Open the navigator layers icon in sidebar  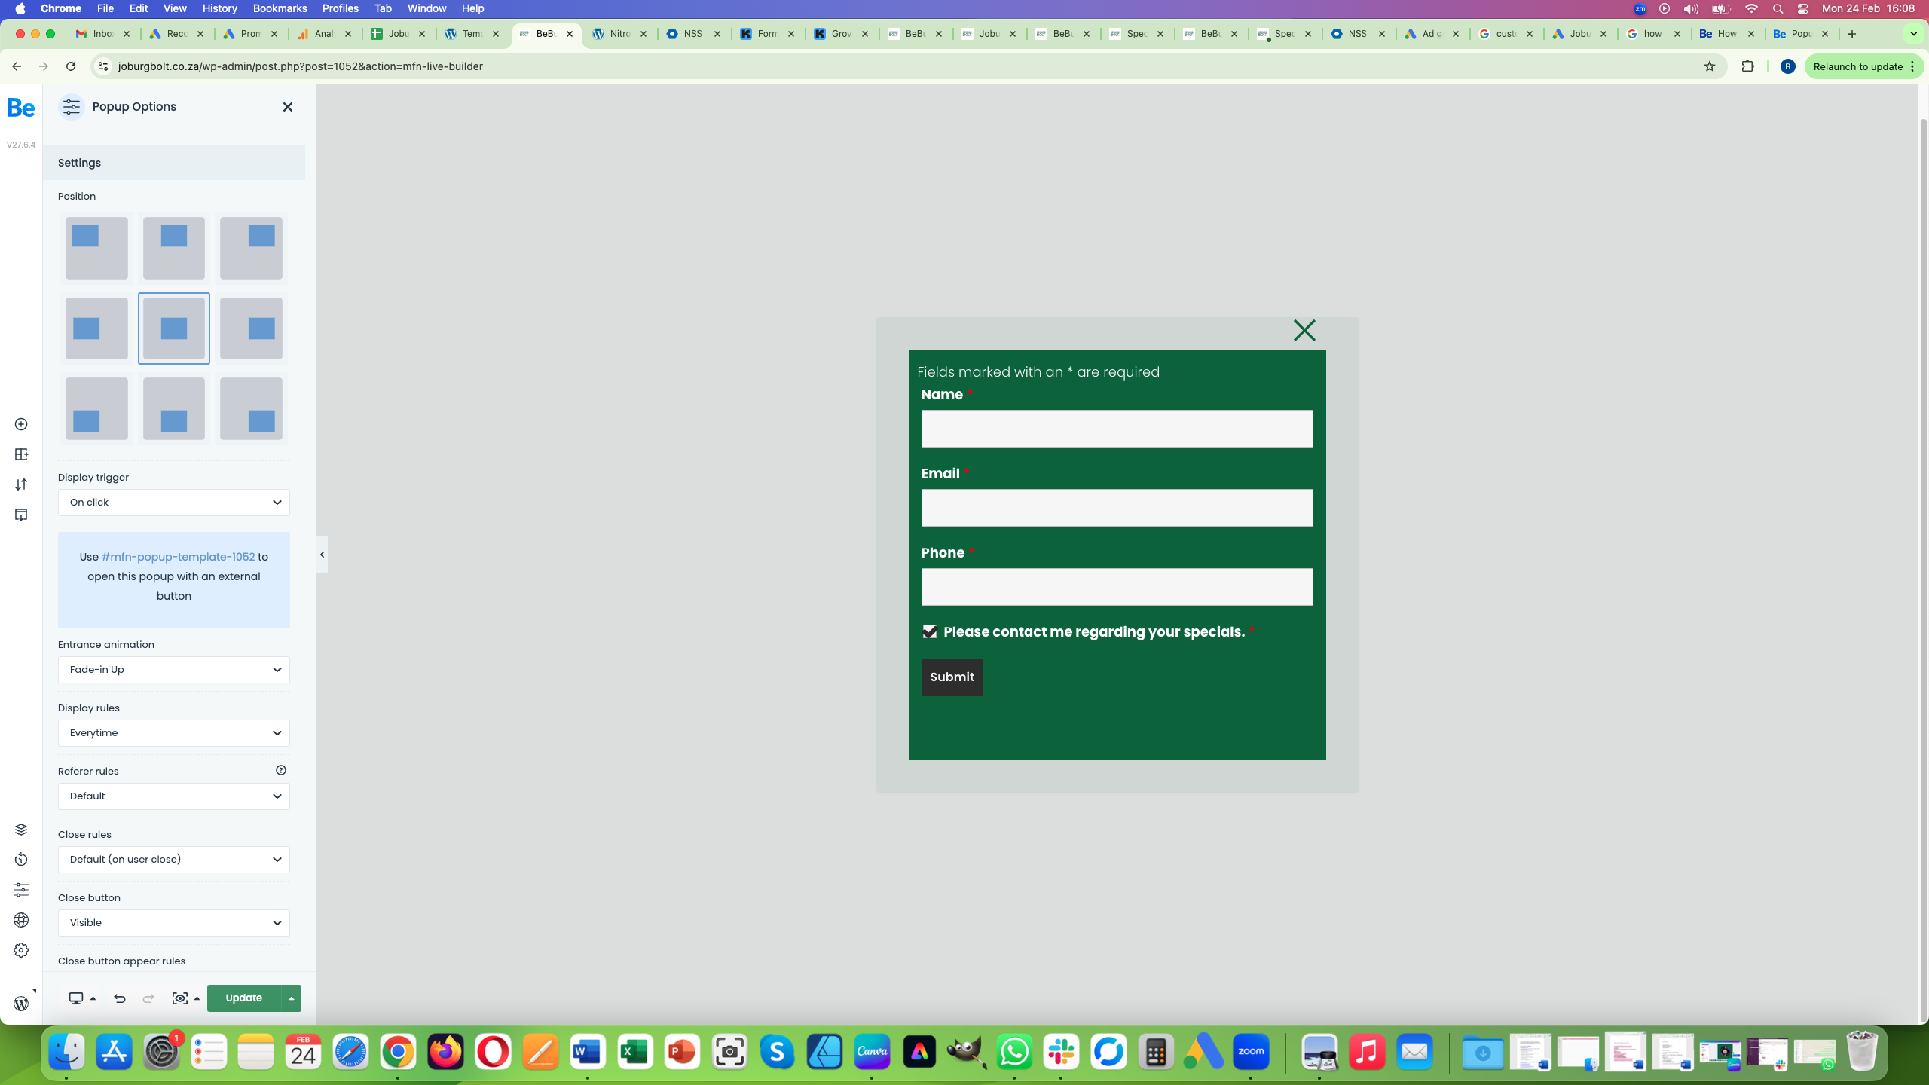pos(21,830)
